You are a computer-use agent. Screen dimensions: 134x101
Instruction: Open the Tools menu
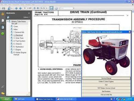(x=22, y=5)
